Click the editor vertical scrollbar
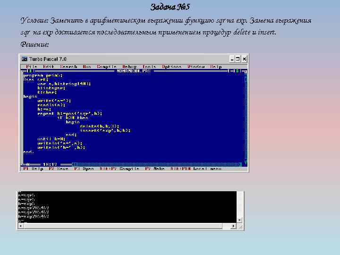This screenshot has width=340, height=255. pyautogui.click(x=246, y=118)
